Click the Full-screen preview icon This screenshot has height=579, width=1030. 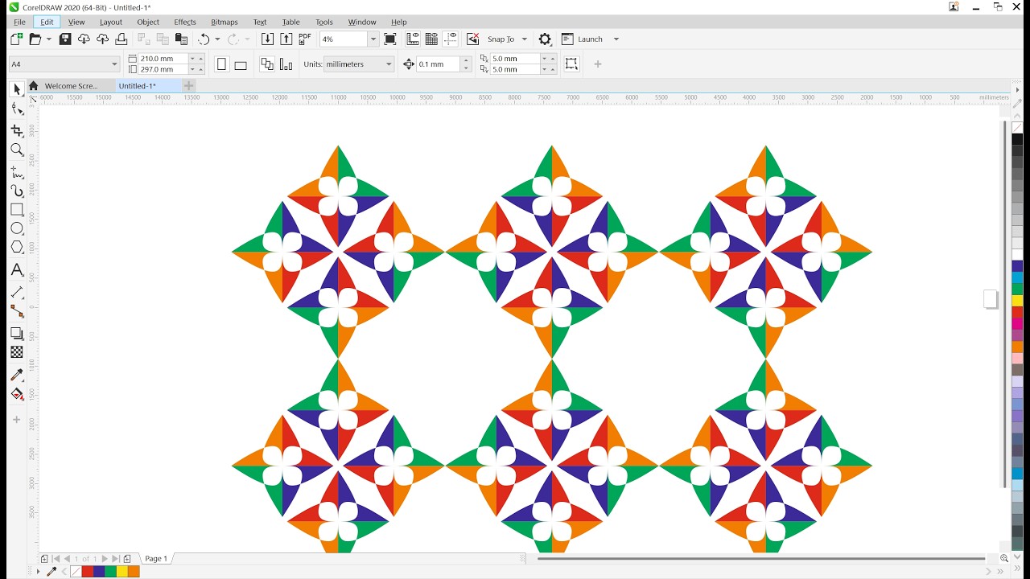pos(390,39)
